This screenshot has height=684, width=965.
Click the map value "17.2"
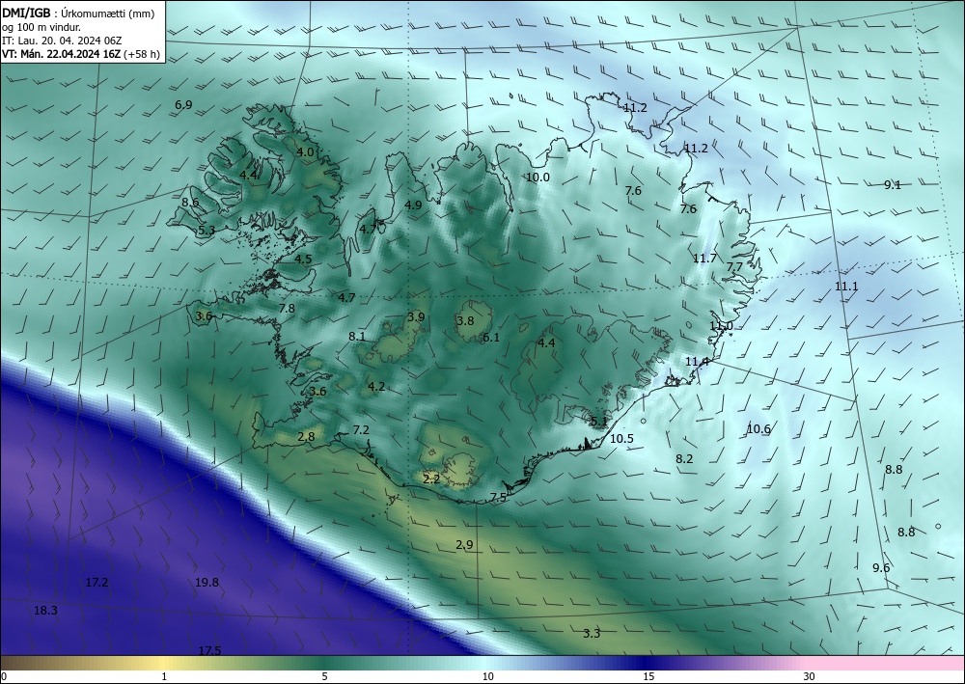coord(96,582)
